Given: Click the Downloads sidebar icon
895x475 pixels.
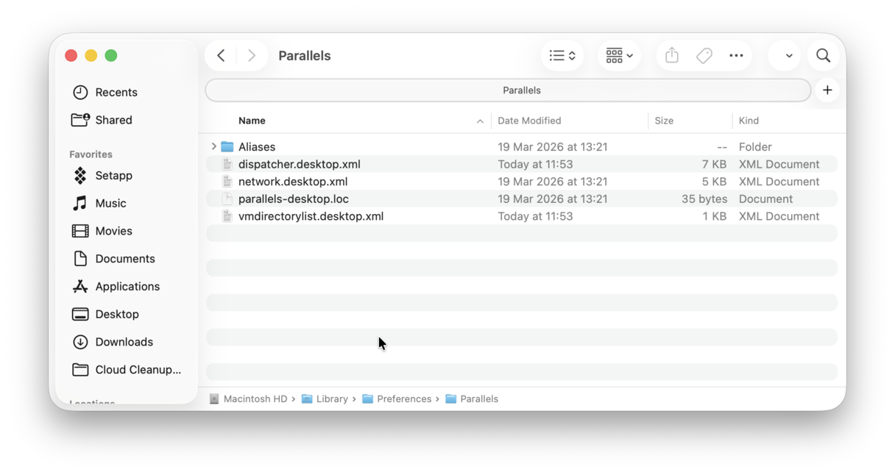Looking at the screenshot, I should [x=80, y=342].
